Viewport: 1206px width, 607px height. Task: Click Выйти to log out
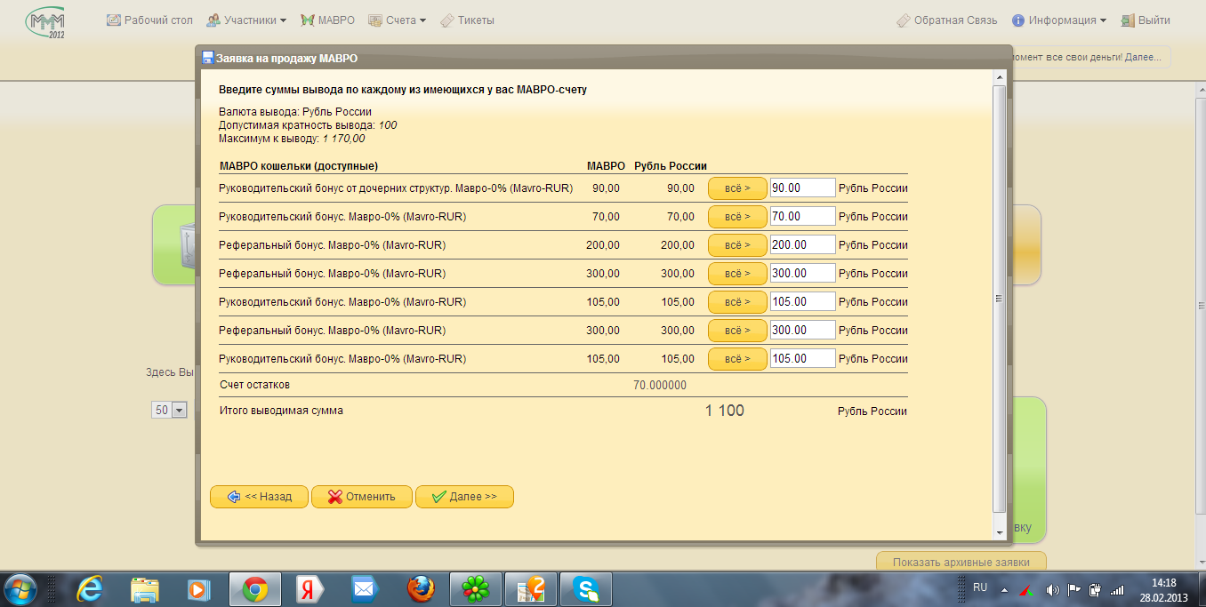coord(1146,20)
